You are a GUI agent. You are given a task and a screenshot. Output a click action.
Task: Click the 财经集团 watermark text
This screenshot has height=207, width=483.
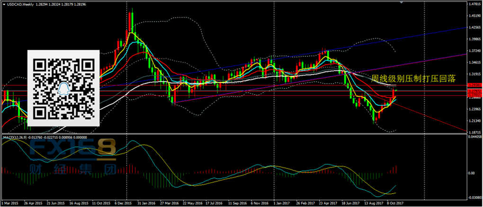[72, 169]
